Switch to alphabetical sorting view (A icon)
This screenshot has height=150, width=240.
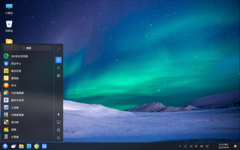click(x=59, y=68)
